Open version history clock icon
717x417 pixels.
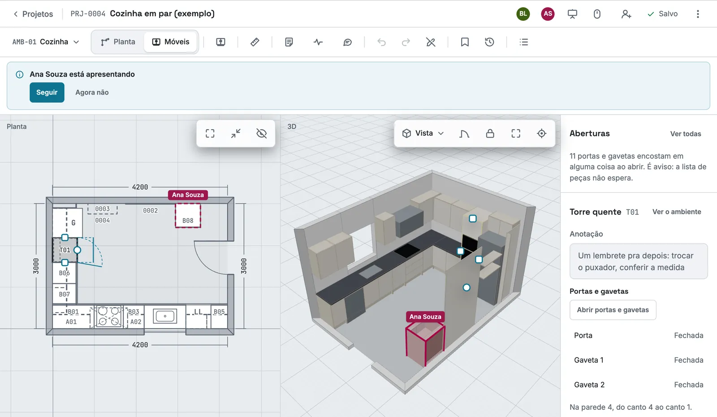(489, 42)
